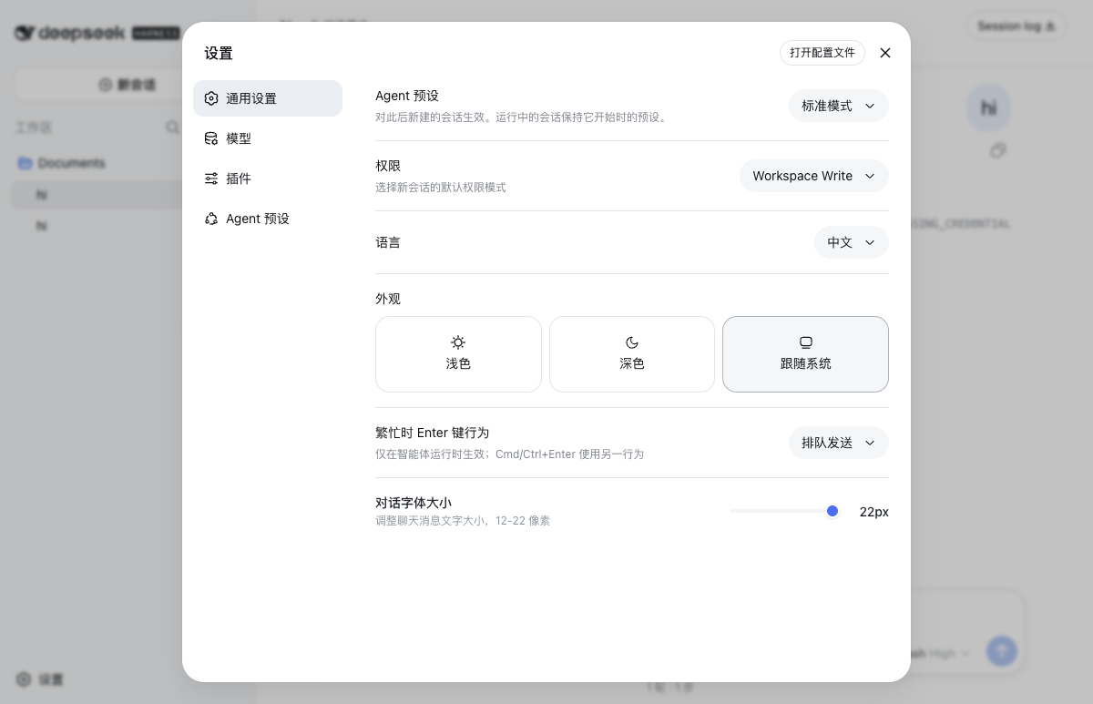The width and height of the screenshot is (1093, 704).
Task: Click the monitor icon in 跟随系统 card
Action: pyautogui.click(x=806, y=342)
